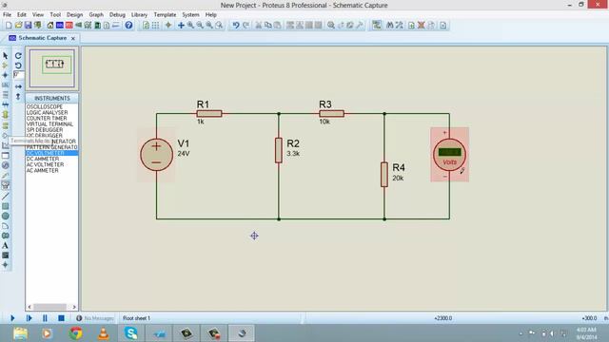
Task: Open Help using the question mark icon
Action: coord(128,26)
